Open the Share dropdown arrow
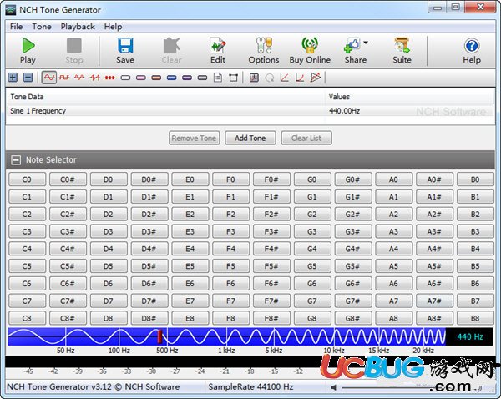This screenshot has width=501, height=399. (366, 43)
